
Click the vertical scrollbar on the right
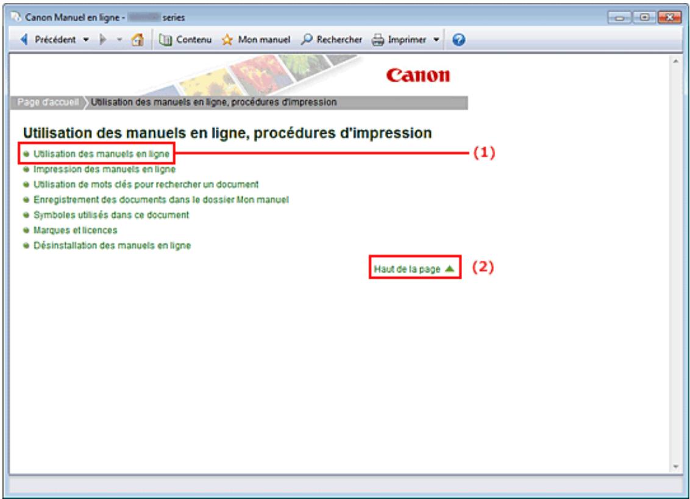(675, 244)
